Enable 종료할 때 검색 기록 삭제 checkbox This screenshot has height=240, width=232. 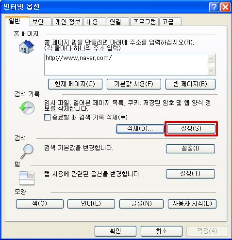[47, 117]
